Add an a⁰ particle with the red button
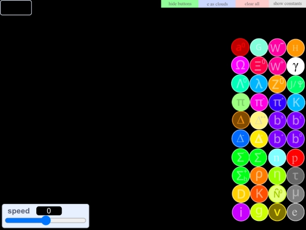Viewport: 306px width, 230px height. 240,47
